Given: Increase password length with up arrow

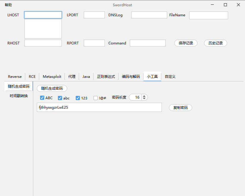Looking at the screenshot, I should [144, 96].
